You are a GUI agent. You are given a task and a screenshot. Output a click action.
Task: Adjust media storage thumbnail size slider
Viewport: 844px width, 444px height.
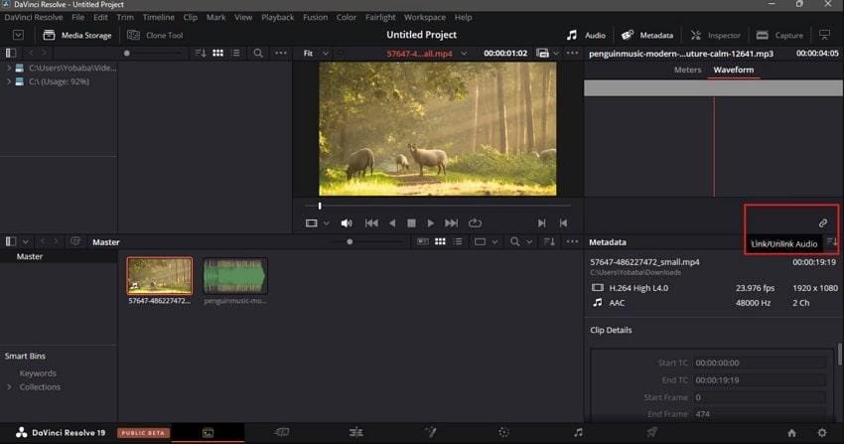click(127, 54)
